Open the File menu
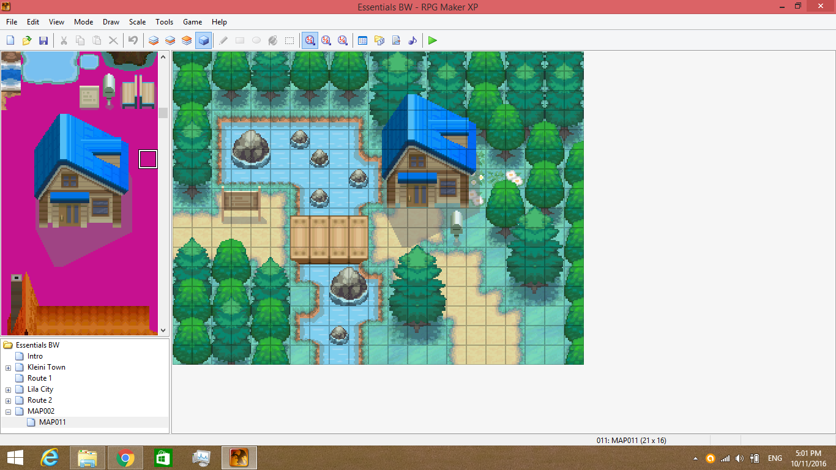Image resolution: width=836 pixels, height=470 pixels. [x=12, y=22]
